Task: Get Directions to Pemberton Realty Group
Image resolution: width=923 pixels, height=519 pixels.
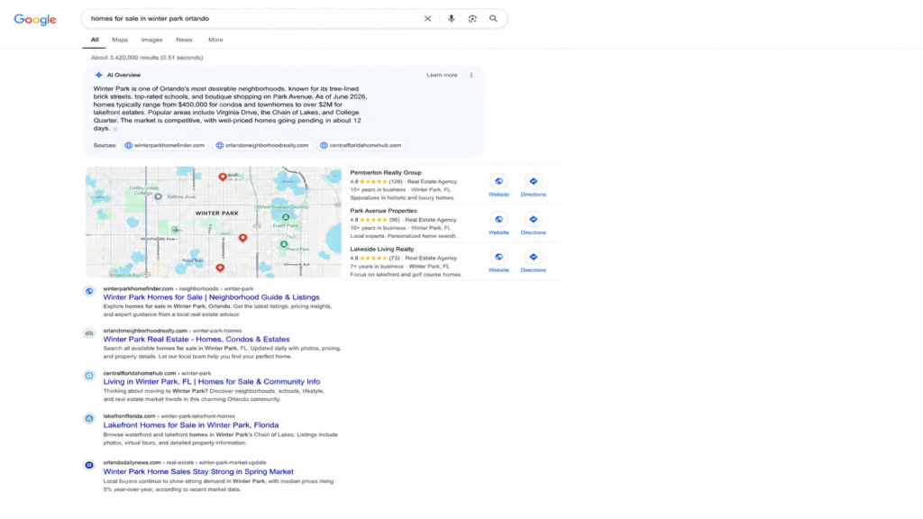Action: (x=533, y=181)
